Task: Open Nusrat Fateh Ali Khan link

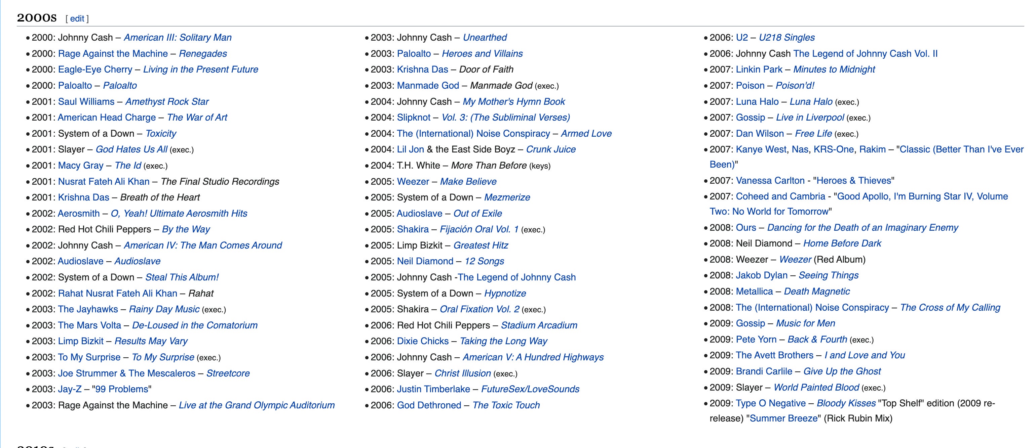Action: 103,181
